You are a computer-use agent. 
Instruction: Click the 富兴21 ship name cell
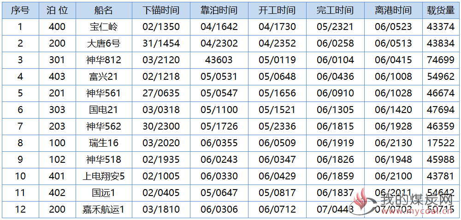coord(103,77)
